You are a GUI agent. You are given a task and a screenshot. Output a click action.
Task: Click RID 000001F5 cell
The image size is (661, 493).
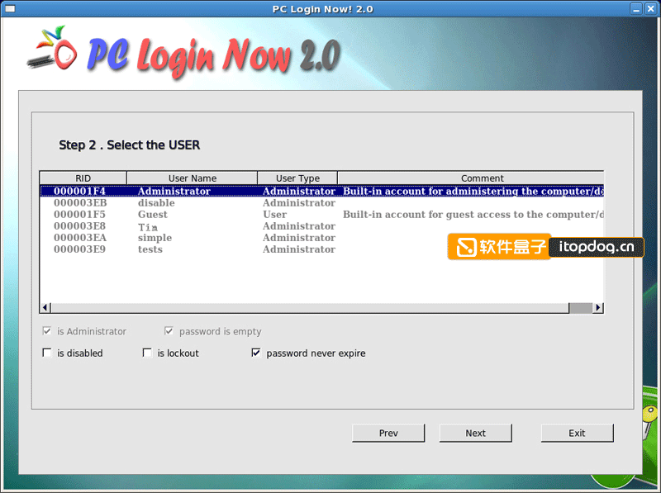coord(79,215)
